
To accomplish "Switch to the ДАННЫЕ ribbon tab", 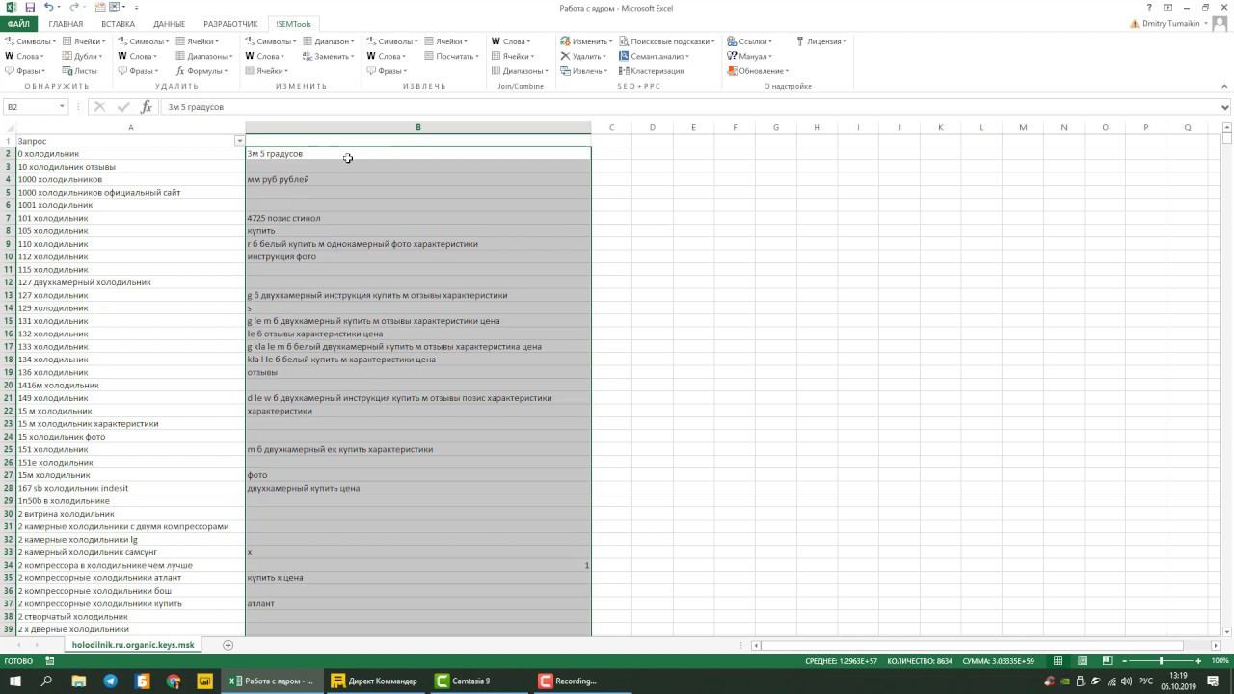I will click(x=169, y=24).
